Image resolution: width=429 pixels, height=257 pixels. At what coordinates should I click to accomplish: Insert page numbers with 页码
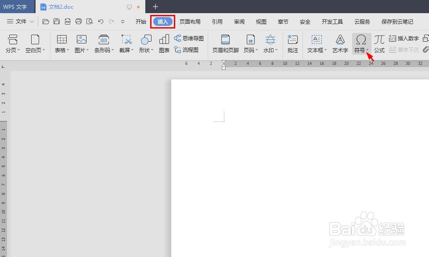[x=251, y=43]
